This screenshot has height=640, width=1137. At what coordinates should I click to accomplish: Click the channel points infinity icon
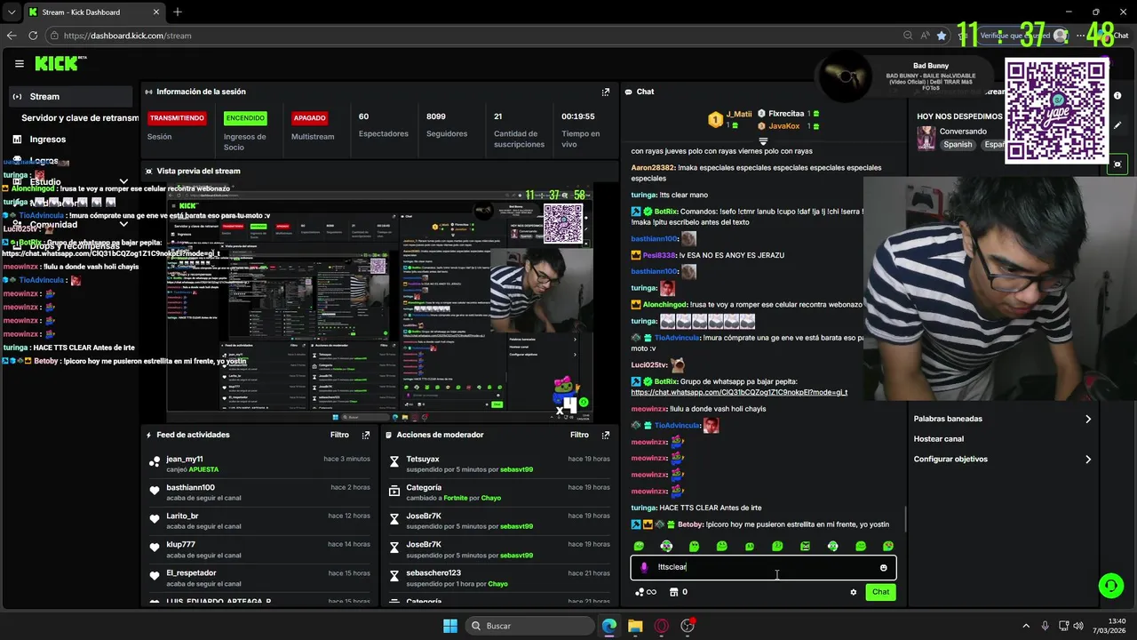(x=648, y=592)
